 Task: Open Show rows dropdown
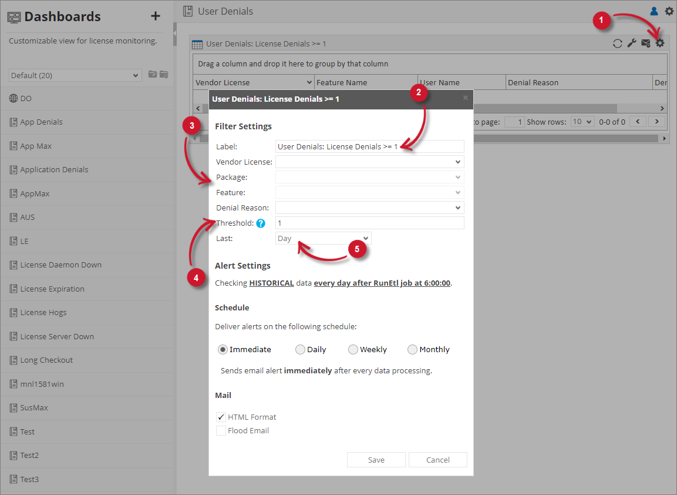(x=582, y=122)
